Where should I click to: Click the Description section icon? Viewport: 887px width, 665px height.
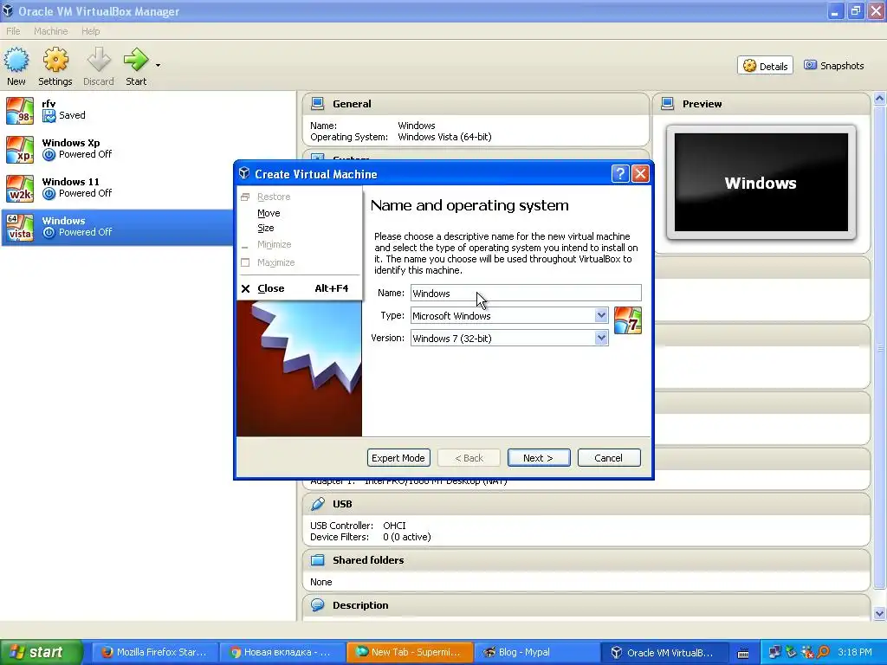pyautogui.click(x=318, y=605)
